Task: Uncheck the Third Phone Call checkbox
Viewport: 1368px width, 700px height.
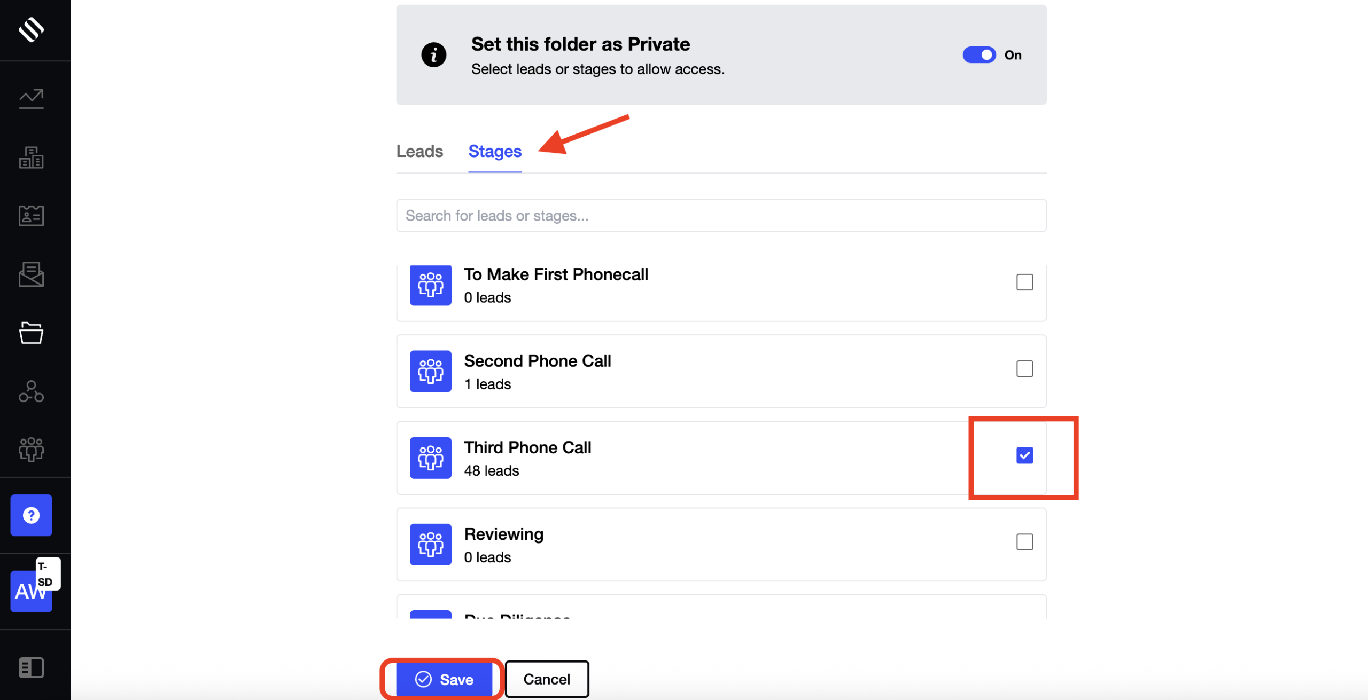Action: (1024, 455)
